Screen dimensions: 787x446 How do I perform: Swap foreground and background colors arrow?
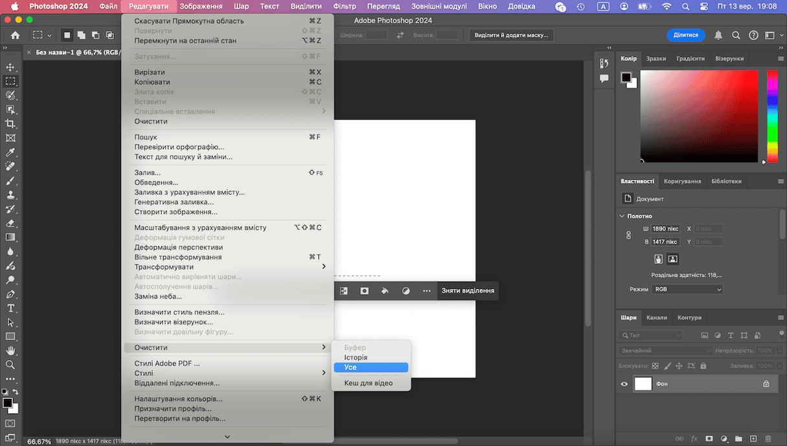tap(16, 392)
